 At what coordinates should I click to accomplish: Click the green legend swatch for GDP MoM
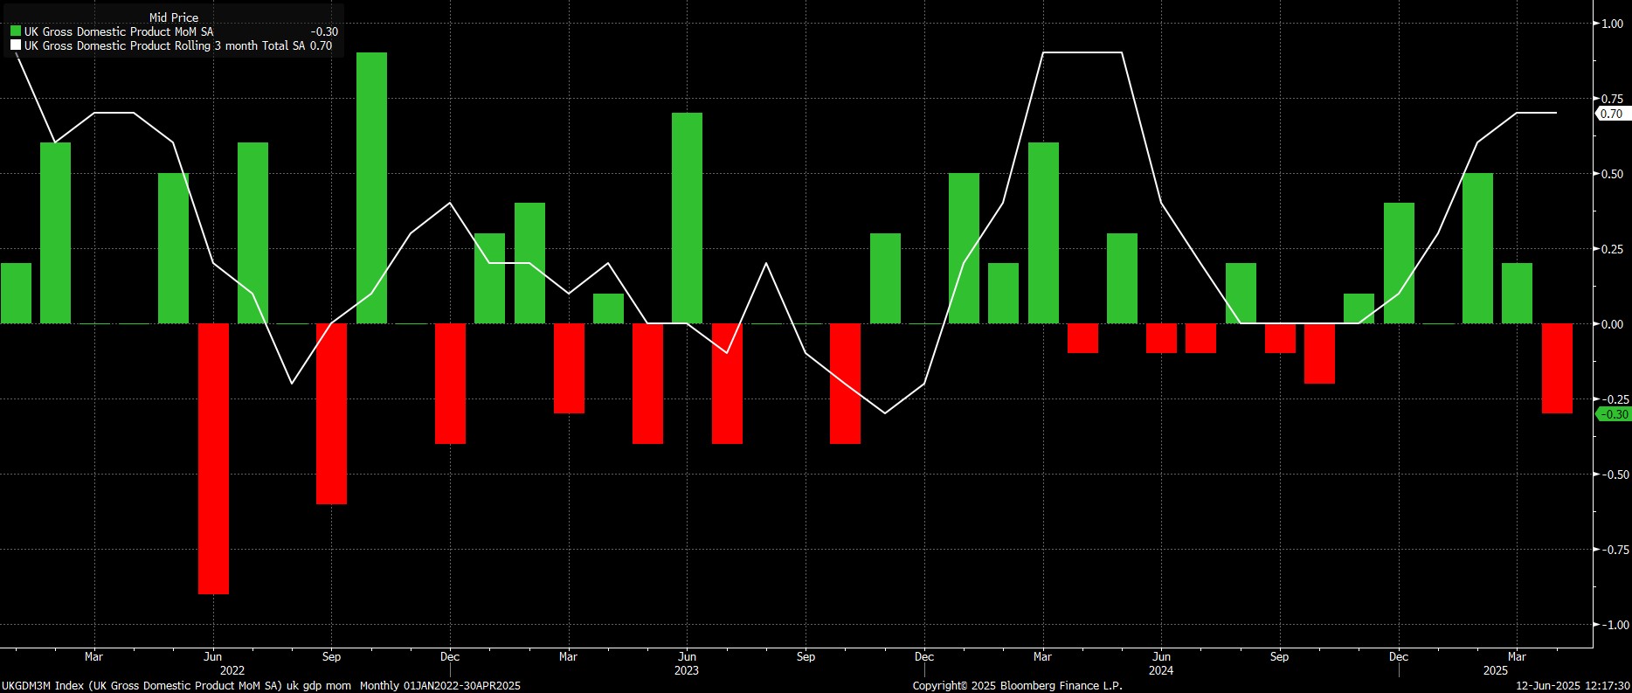pos(16,31)
